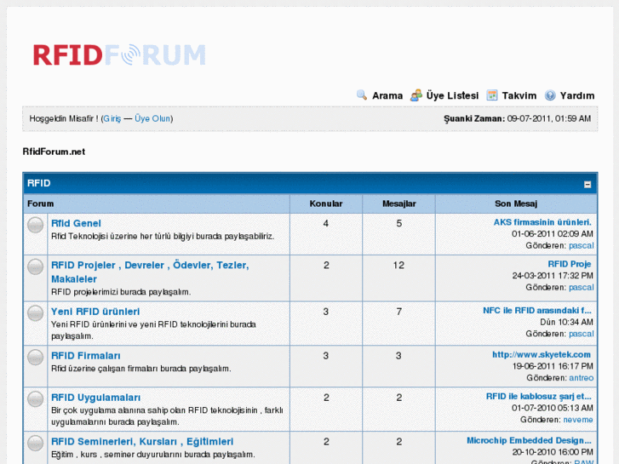This screenshot has width=619, height=464.
Task: Click the status icon for RFID Projeler forum
Action: 35,266
